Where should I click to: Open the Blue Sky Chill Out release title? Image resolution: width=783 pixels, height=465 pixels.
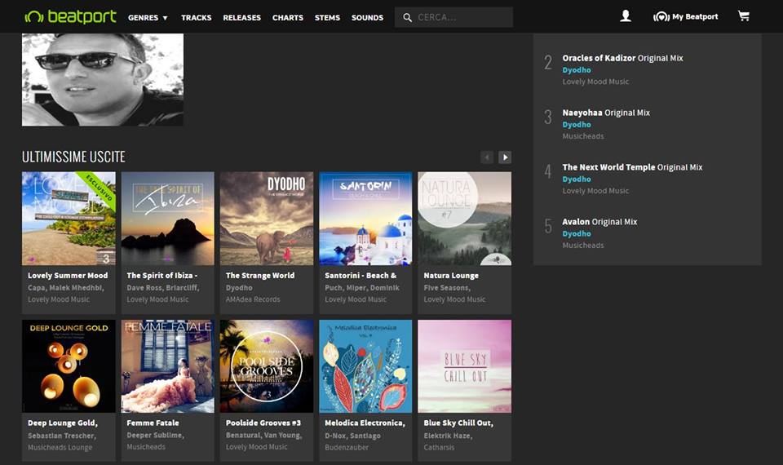[x=458, y=423]
